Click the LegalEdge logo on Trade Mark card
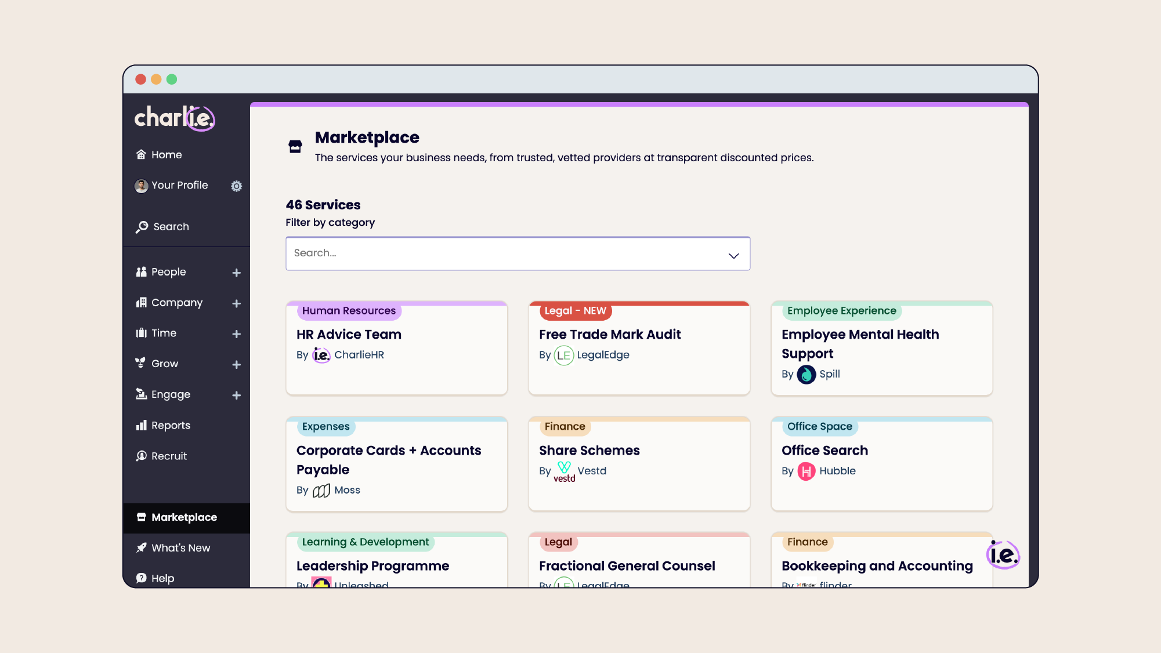Image resolution: width=1161 pixels, height=653 pixels. coord(563,355)
